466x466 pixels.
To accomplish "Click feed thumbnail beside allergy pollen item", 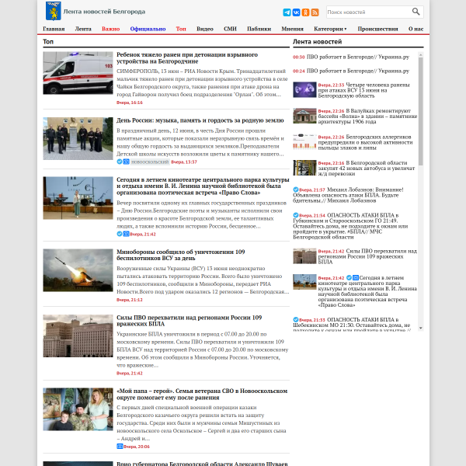I will click(x=304, y=142).
